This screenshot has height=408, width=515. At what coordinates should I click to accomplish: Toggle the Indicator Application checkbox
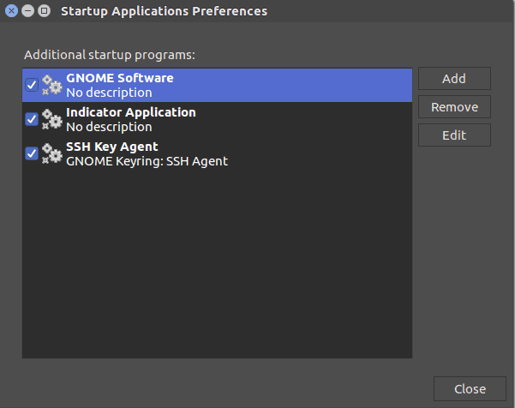(32, 119)
